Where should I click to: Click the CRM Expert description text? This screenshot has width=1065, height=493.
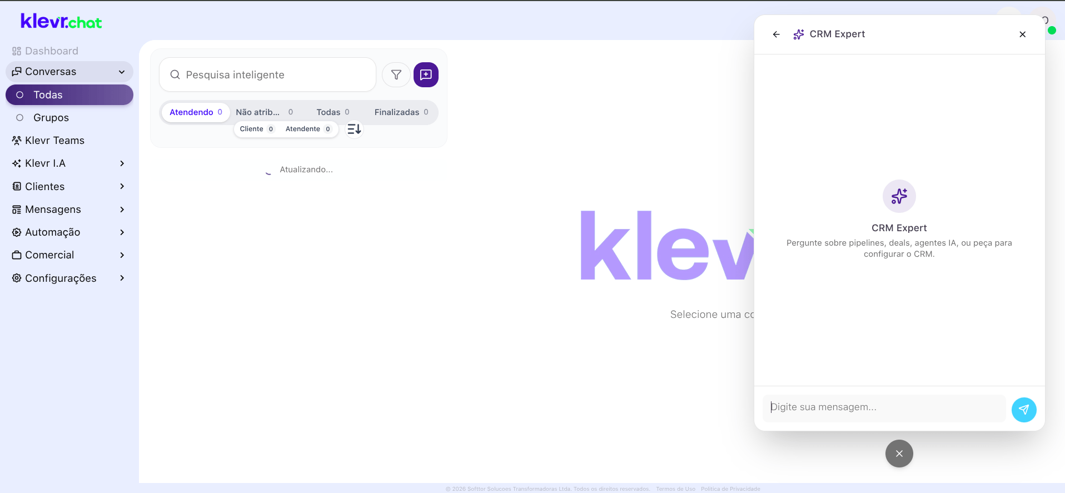(899, 248)
